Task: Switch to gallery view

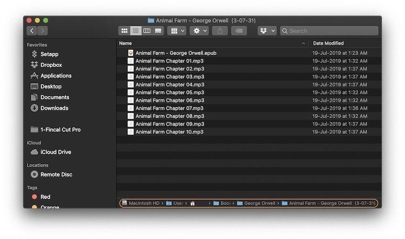Action: coord(158,31)
